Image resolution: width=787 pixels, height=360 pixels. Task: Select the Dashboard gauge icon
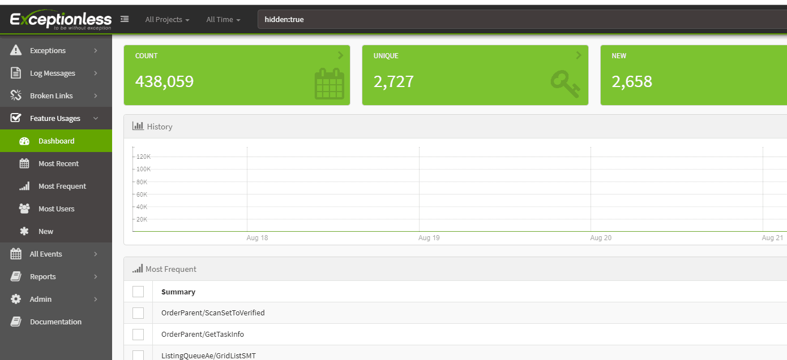click(23, 141)
